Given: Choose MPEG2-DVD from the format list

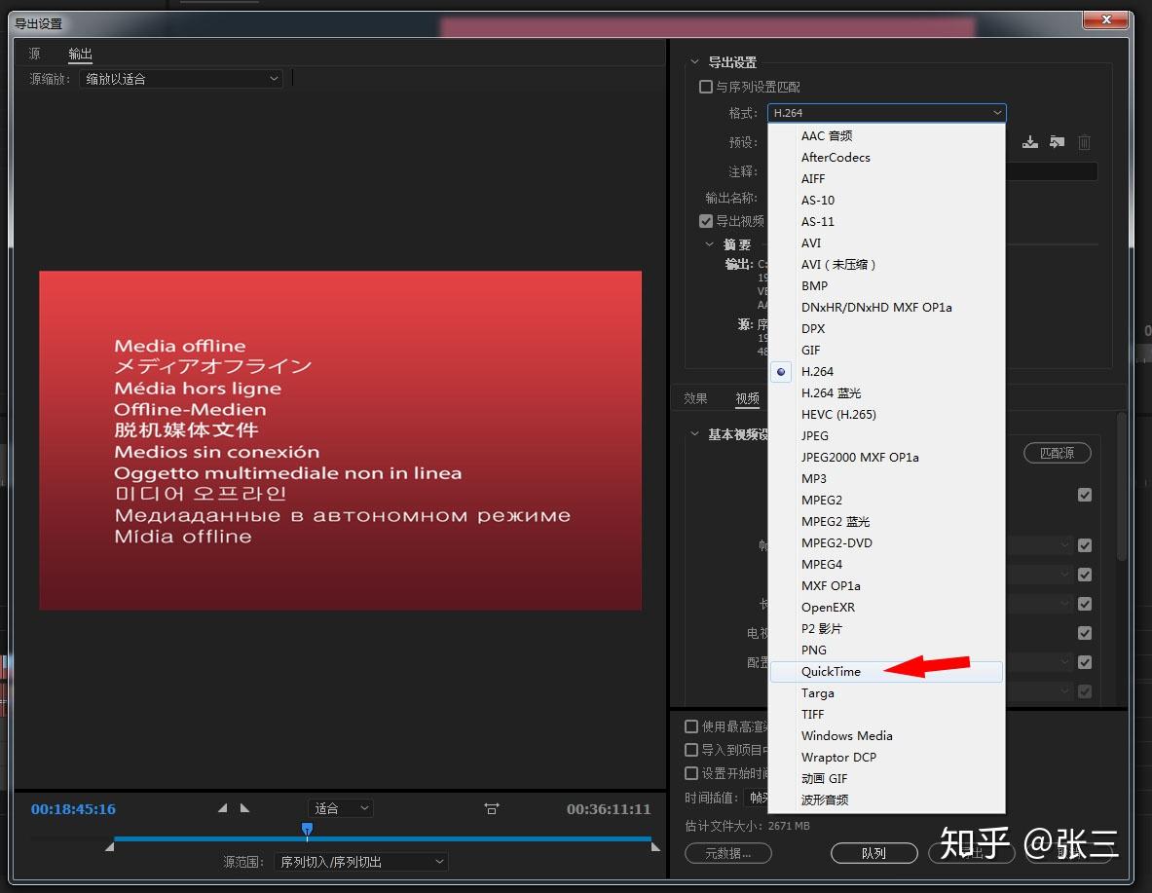Looking at the screenshot, I should (887, 542).
